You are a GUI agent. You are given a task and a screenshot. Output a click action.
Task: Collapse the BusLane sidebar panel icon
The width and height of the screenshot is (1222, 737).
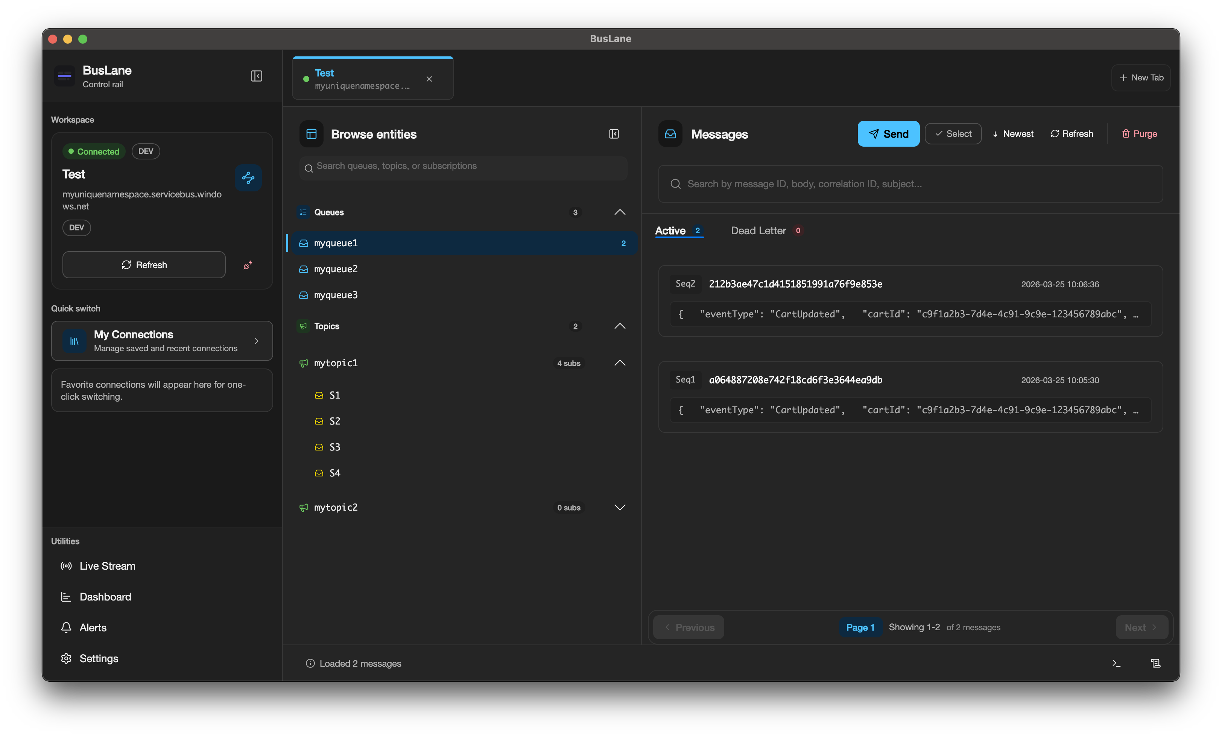257,76
